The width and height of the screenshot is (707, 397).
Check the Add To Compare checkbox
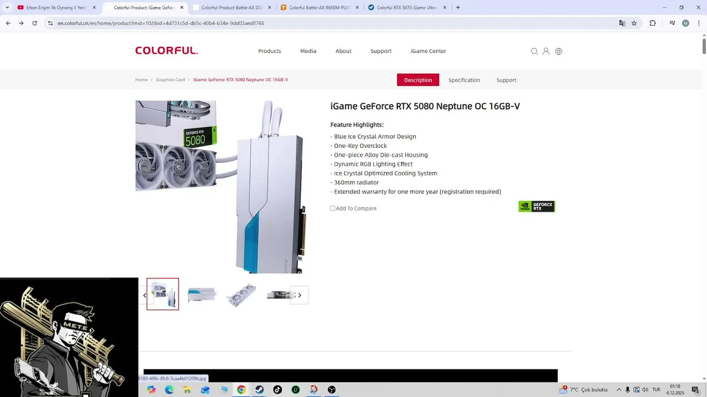coord(333,208)
